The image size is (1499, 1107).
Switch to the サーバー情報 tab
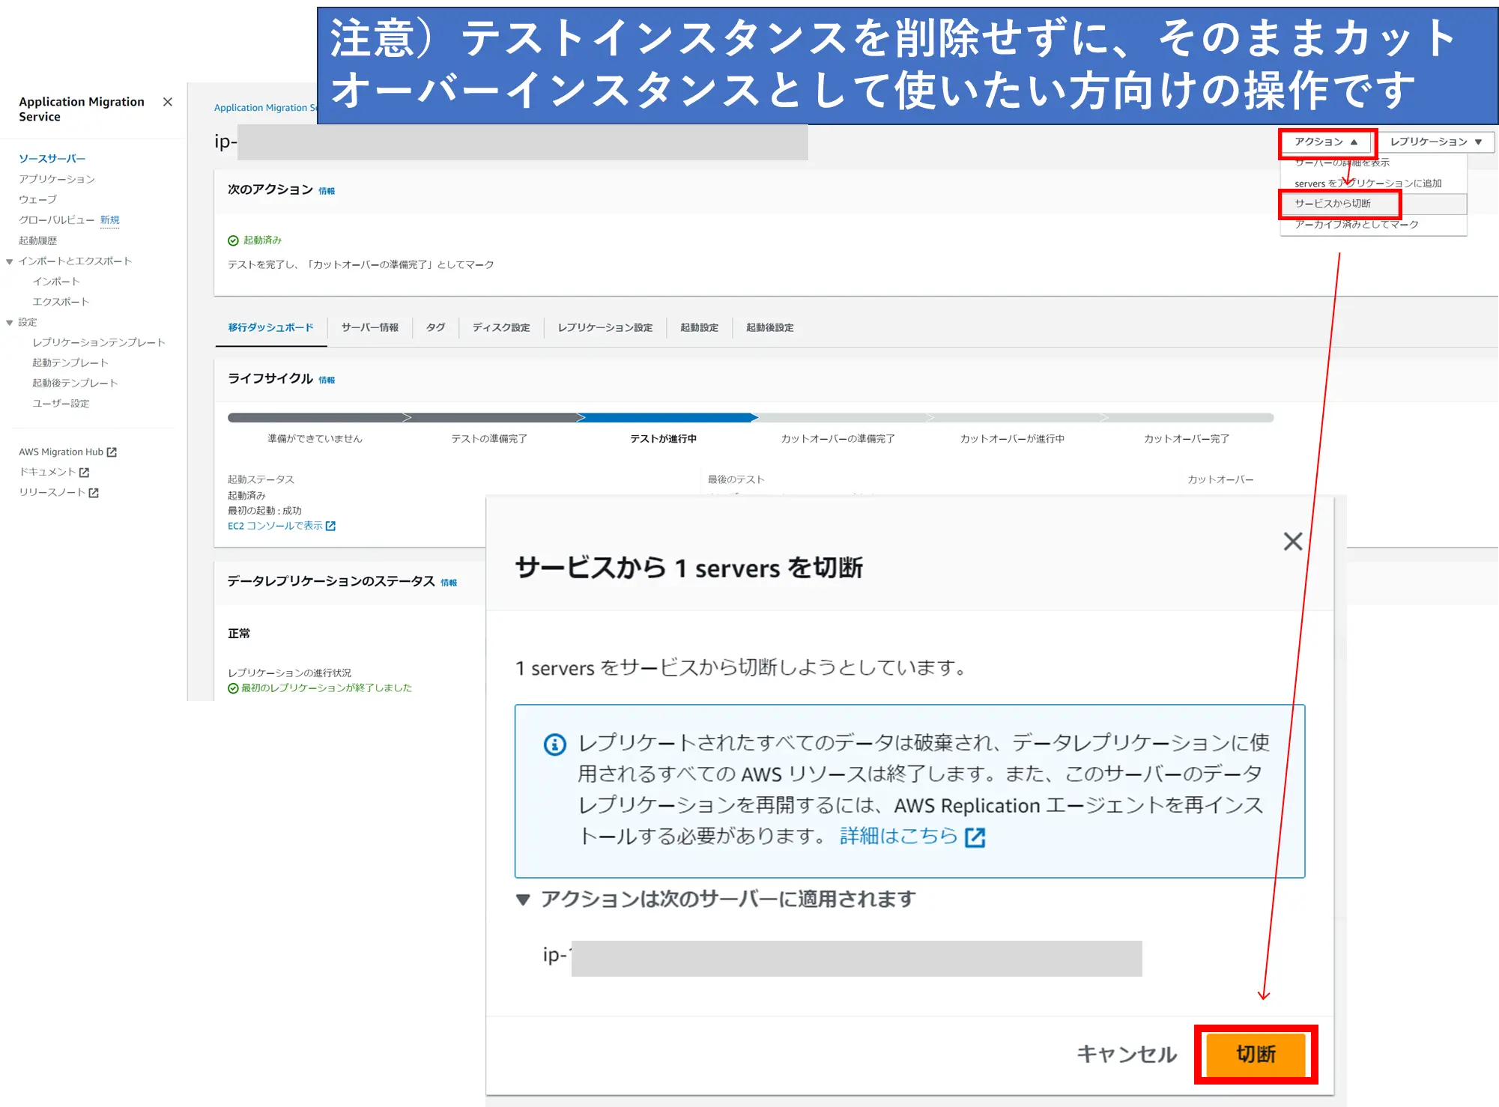coord(370,327)
